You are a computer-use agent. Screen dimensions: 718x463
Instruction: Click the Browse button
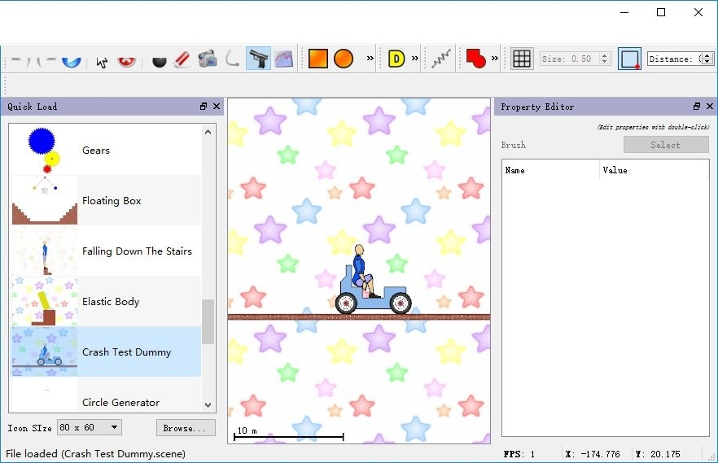[x=186, y=427]
